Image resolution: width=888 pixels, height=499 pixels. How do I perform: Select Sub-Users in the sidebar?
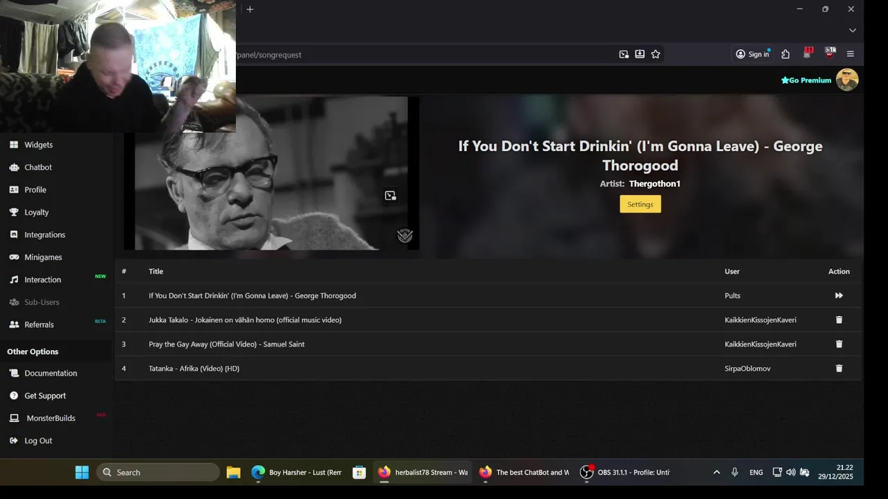tap(42, 302)
